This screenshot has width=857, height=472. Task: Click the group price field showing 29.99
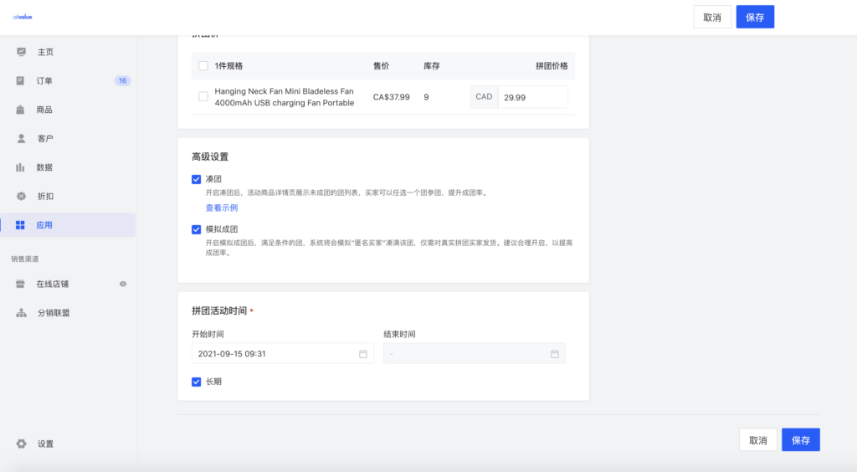[x=533, y=97]
